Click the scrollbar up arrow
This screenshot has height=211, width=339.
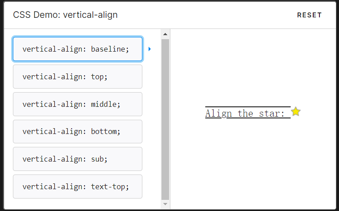tap(165, 34)
